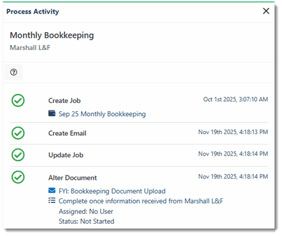Screen dimensions: 282x236
Task: Click the green check icon for Create Job
Action: [x=18, y=101]
